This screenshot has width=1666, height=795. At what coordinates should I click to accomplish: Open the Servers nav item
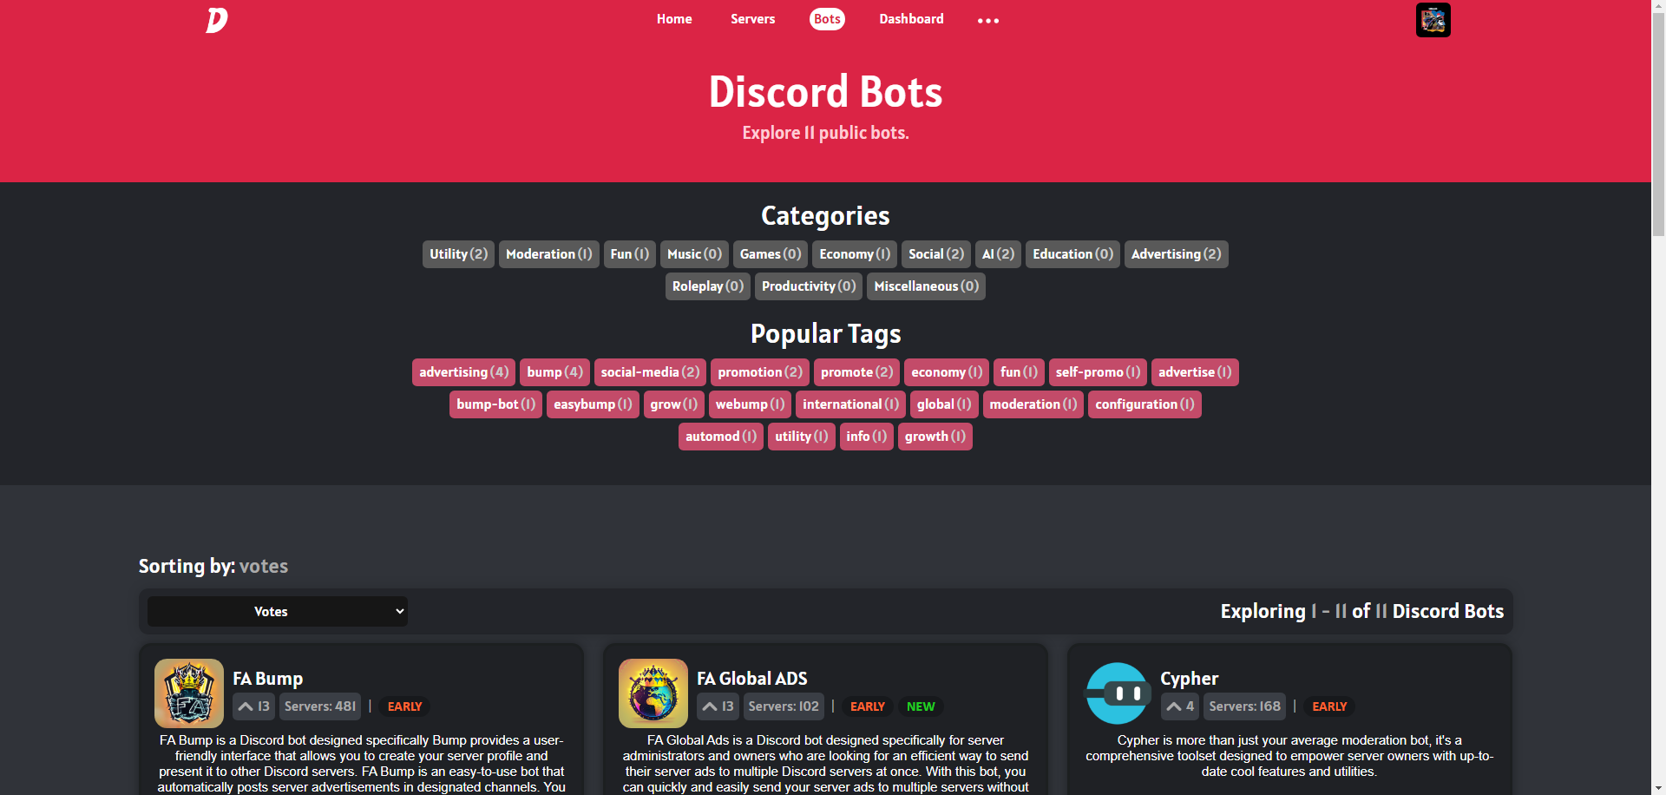(x=752, y=19)
